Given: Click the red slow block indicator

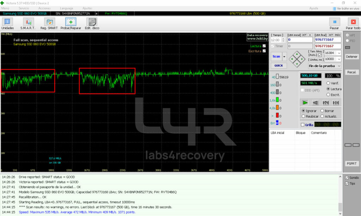Looking at the screenshot, I should [x=277, y=115].
